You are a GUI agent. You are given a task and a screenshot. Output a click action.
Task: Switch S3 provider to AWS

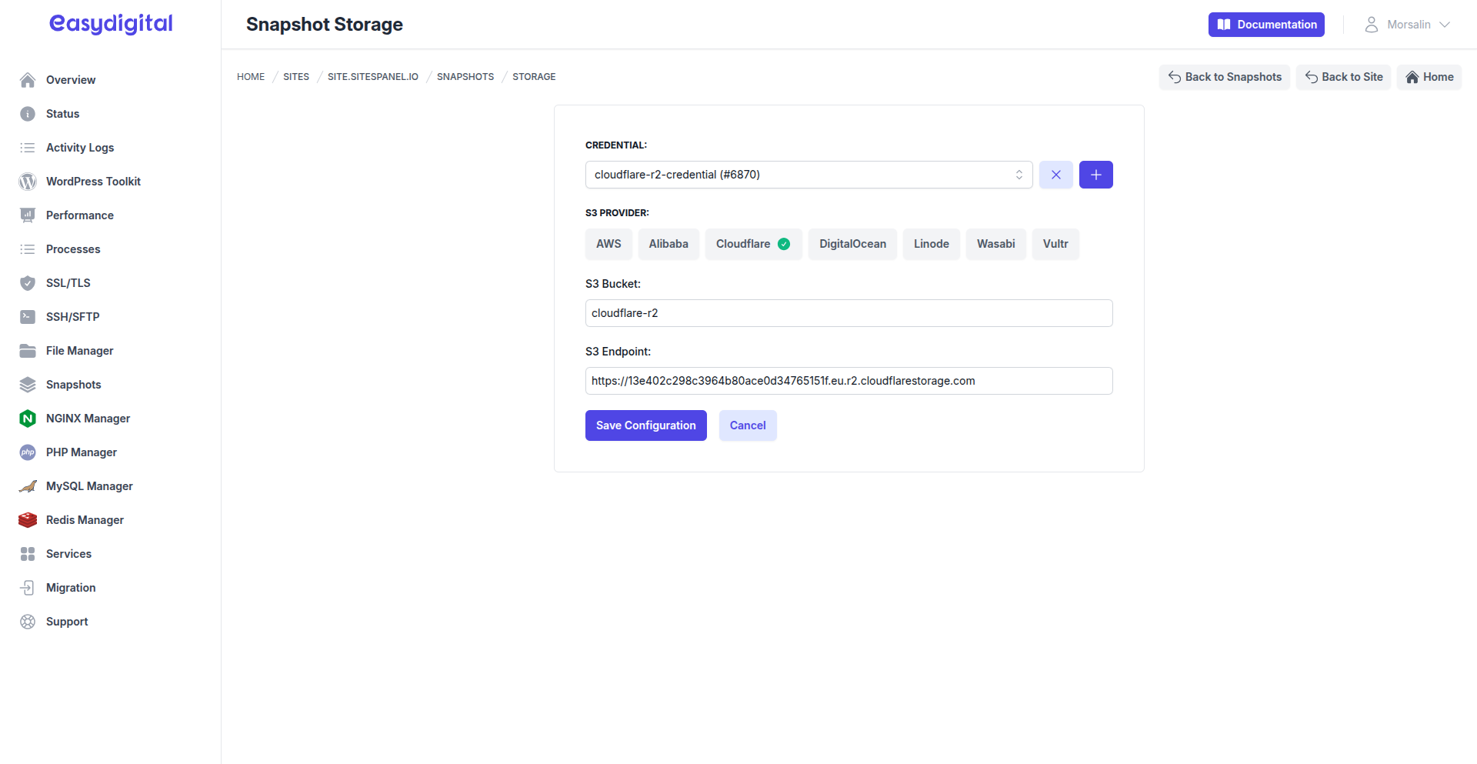[608, 243]
